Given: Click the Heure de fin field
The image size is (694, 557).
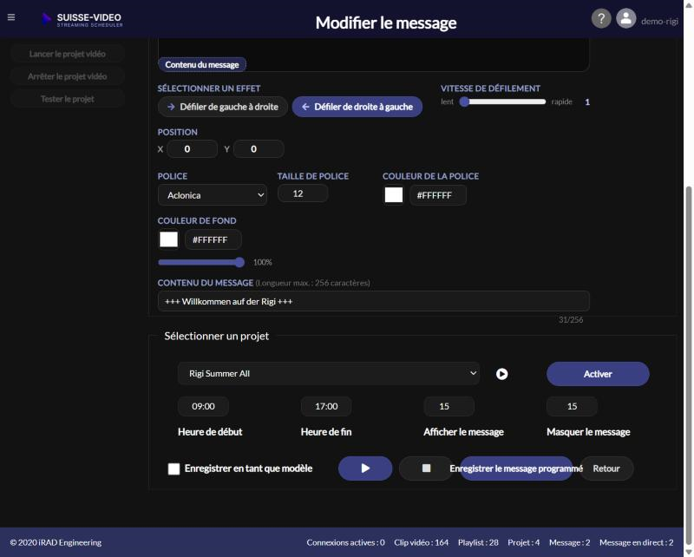Looking at the screenshot, I should click(x=326, y=406).
